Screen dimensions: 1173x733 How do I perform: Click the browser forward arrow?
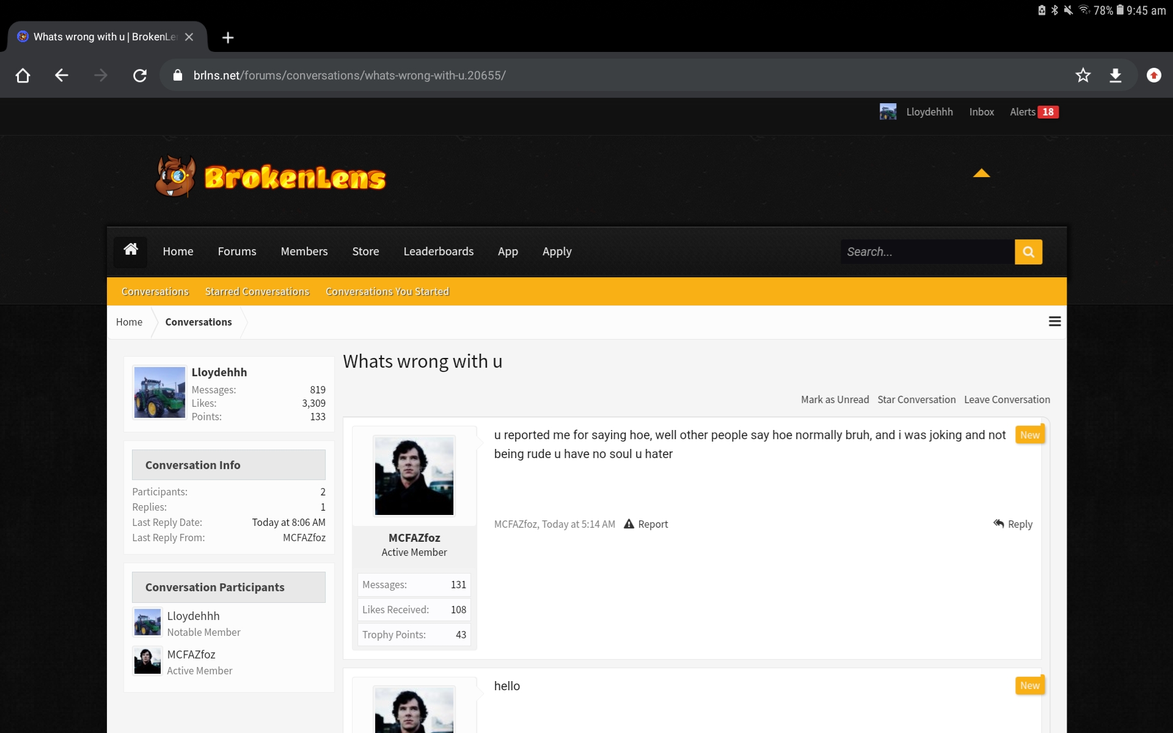[101, 75]
